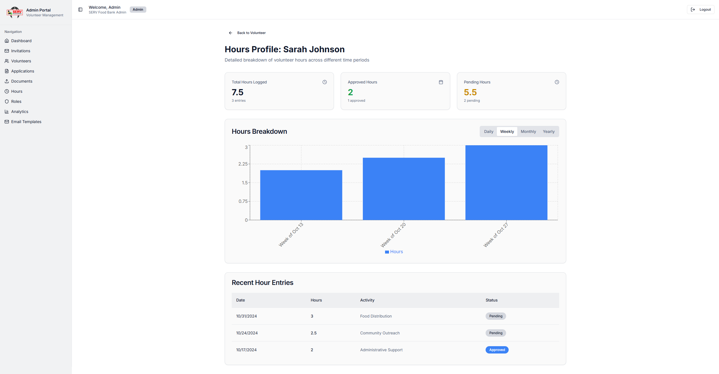Click the Approved status badge

(497, 350)
